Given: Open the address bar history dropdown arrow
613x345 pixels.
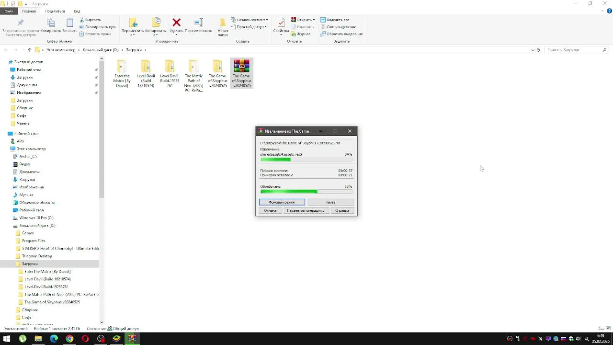Looking at the screenshot, I should point(533,50).
